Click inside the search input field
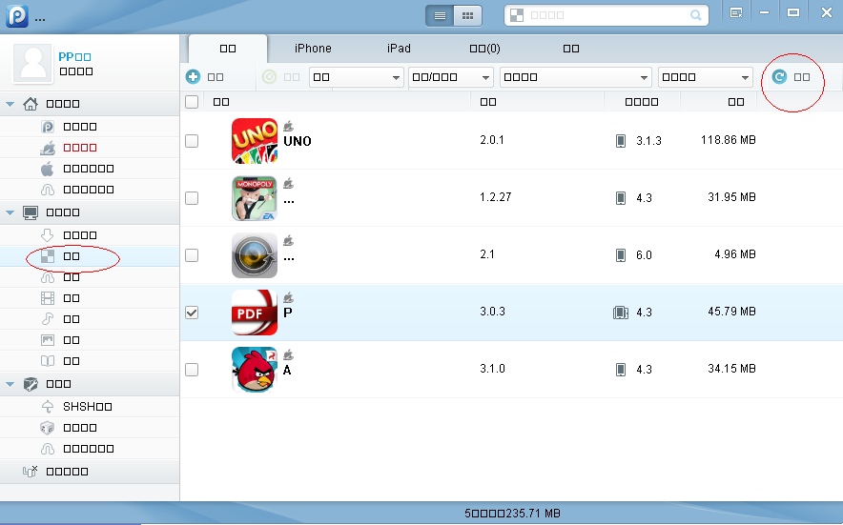The height and width of the screenshot is (525, 843). 605,15
